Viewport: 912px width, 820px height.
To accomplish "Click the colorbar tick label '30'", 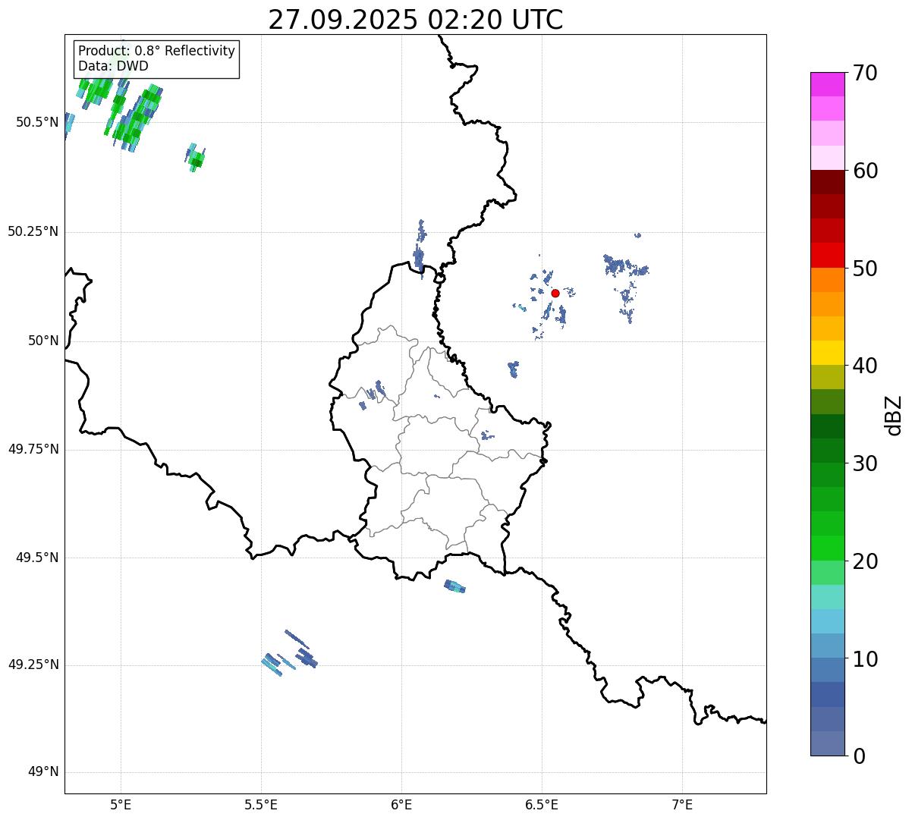I will (866, 463).
